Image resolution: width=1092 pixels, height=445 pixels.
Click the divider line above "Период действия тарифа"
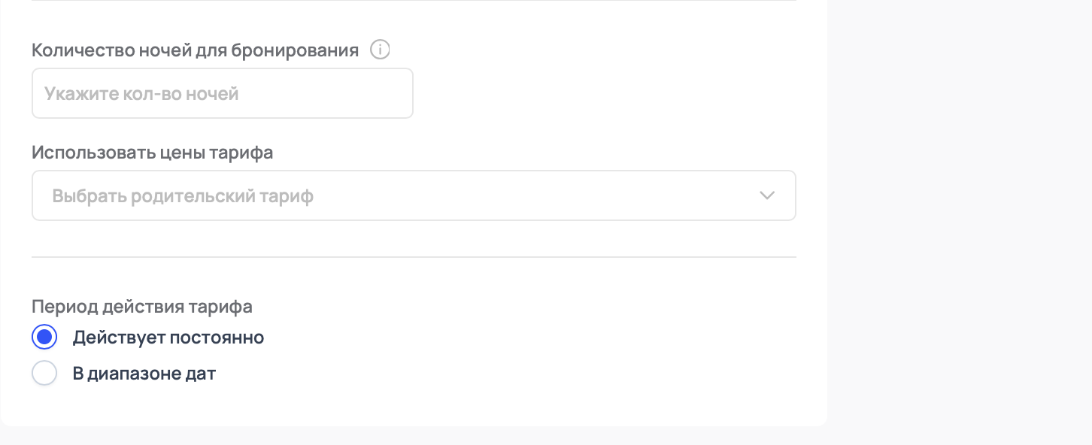(x=413, y=257)
